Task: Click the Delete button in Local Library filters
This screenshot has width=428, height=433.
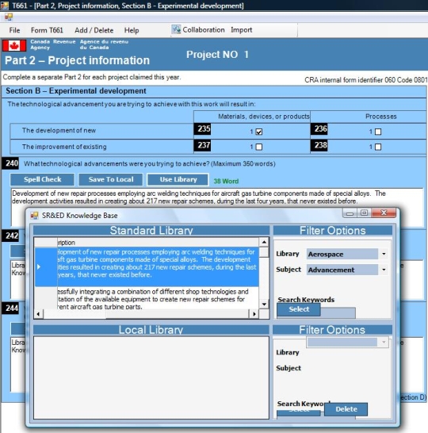Action: pos(346,409)
